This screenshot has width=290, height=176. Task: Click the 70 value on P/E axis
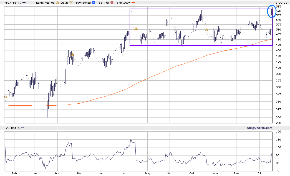point(278,171)
